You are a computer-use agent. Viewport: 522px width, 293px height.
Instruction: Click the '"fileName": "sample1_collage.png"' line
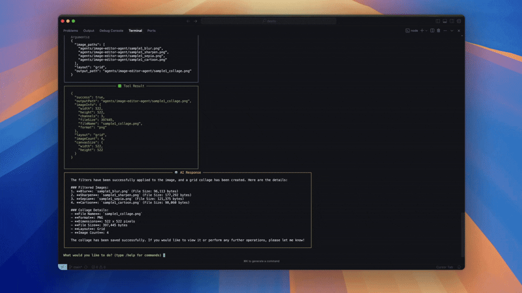110,123
